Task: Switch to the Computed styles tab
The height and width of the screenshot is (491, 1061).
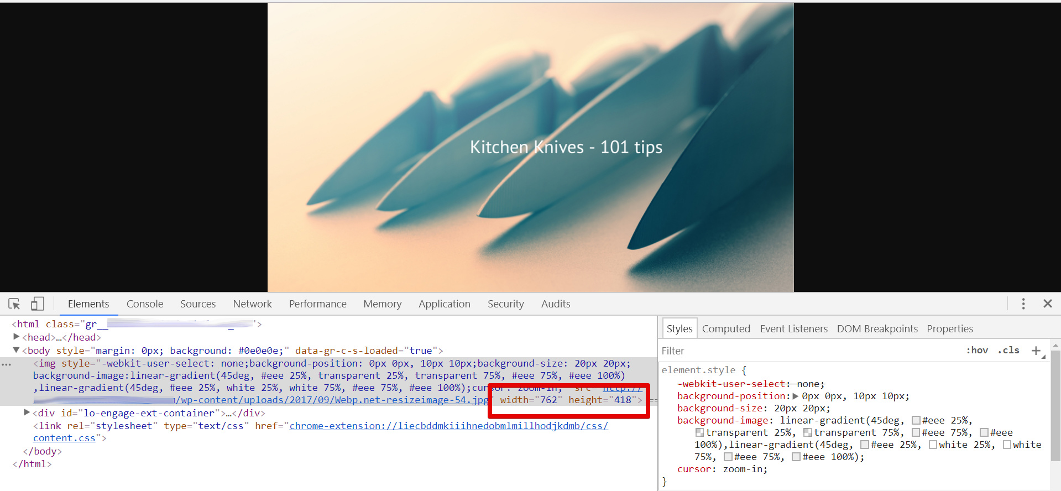Action: pyautogui.click(x=725, y=328)
